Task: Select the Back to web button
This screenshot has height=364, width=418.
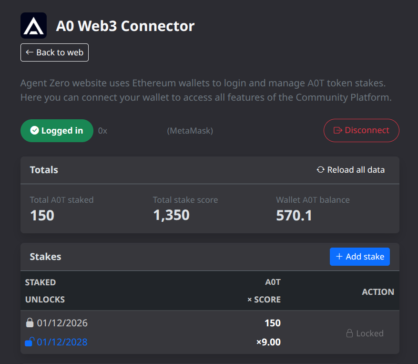Action: click(x=54, y=52)
